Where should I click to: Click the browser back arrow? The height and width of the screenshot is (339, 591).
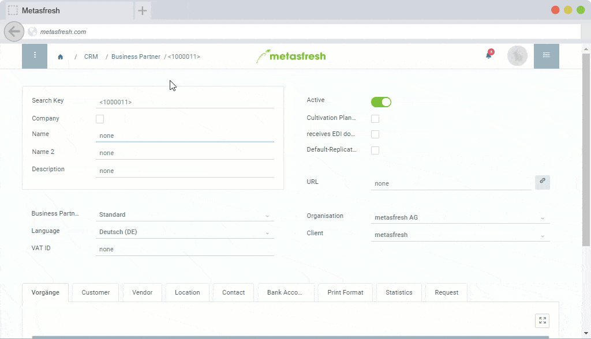14,32
